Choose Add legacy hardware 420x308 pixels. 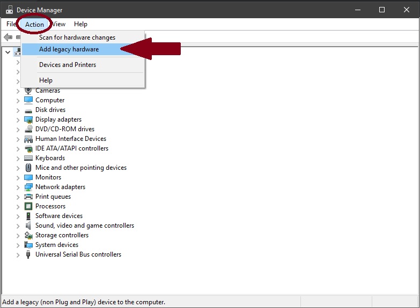click(83, 49)
